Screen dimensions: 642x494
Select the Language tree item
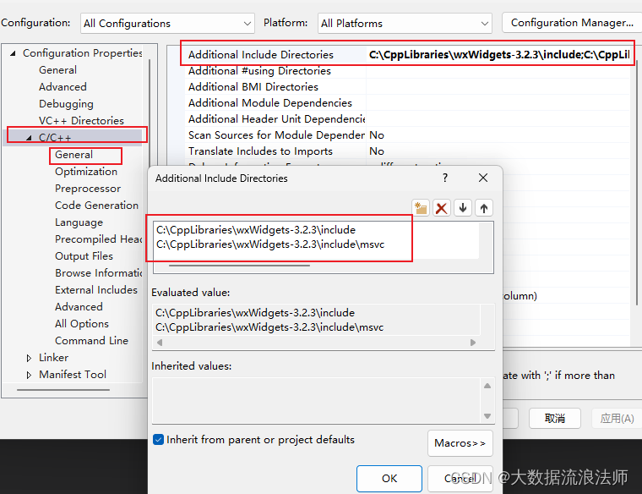point(79,222)
